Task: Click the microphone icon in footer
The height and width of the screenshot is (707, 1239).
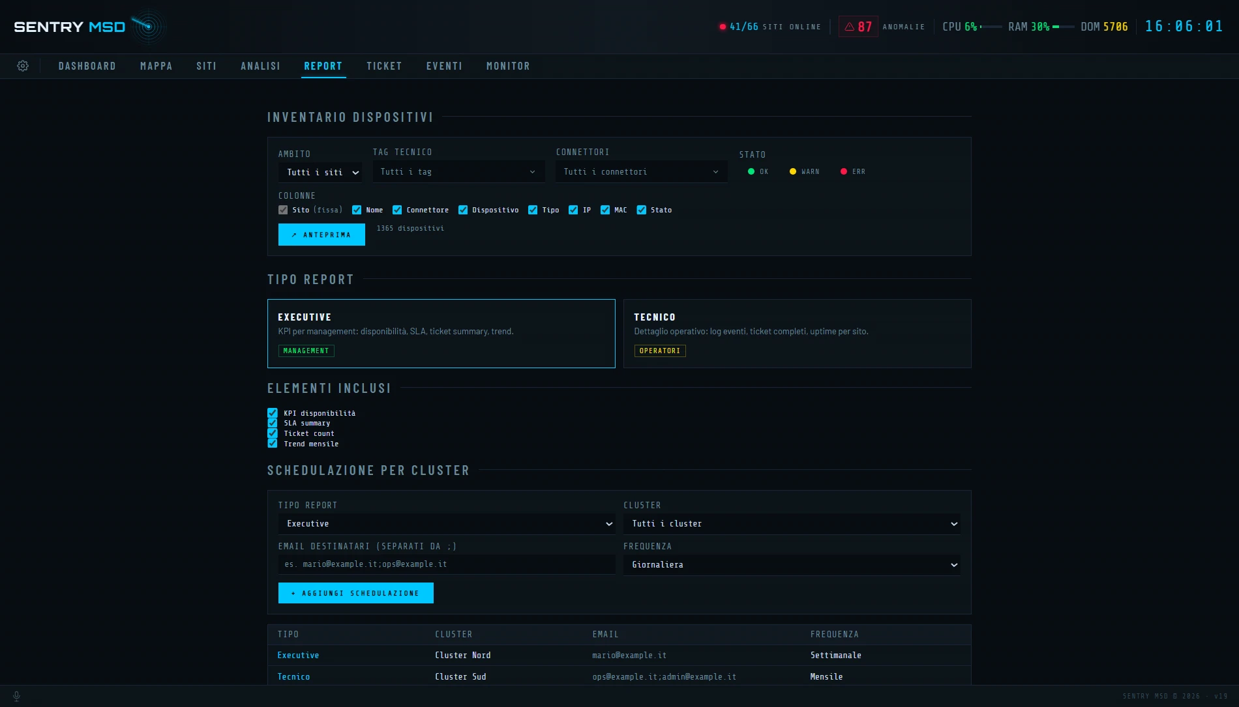Action: [17, 696]
